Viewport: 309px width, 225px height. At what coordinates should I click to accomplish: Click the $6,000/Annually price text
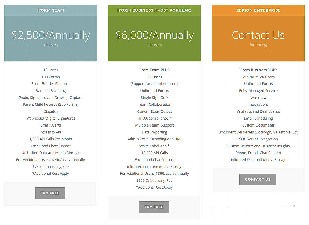[154, 35]
